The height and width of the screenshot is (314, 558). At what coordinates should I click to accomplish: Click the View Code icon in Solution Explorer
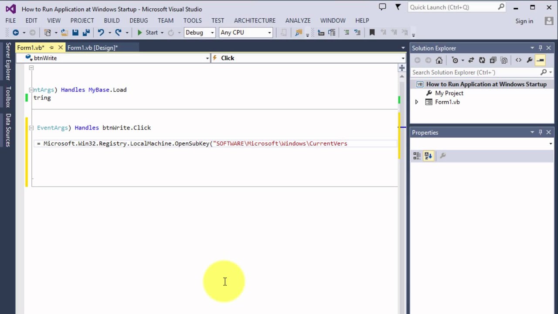pyautogui.click(x=518, y=60)
